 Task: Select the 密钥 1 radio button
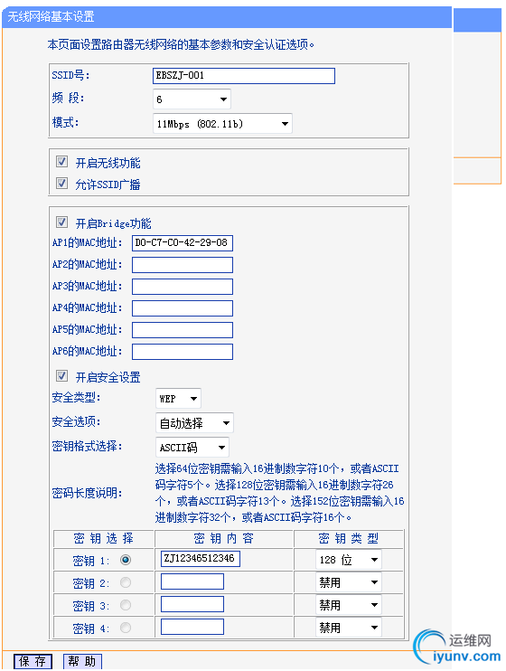tap(126, 560)
